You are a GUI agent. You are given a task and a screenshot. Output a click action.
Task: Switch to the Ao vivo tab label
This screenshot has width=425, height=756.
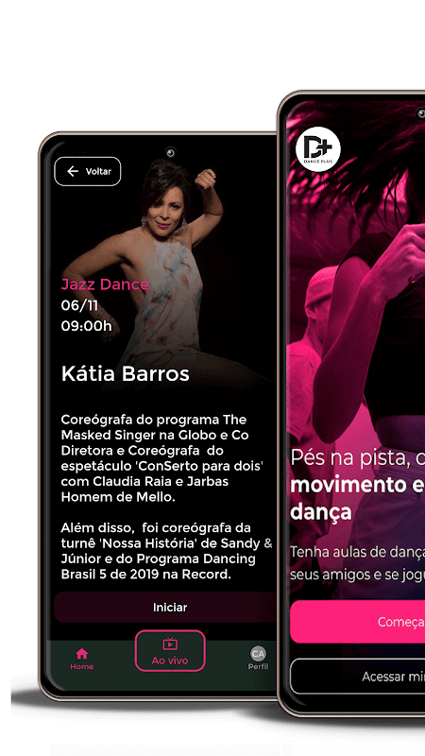click(x=170, y=661)
